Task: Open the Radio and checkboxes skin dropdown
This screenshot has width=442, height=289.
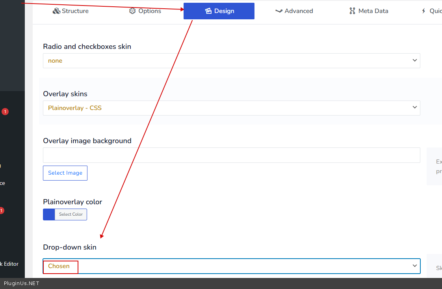Action: pyautogui.click(x=231, y=61)
